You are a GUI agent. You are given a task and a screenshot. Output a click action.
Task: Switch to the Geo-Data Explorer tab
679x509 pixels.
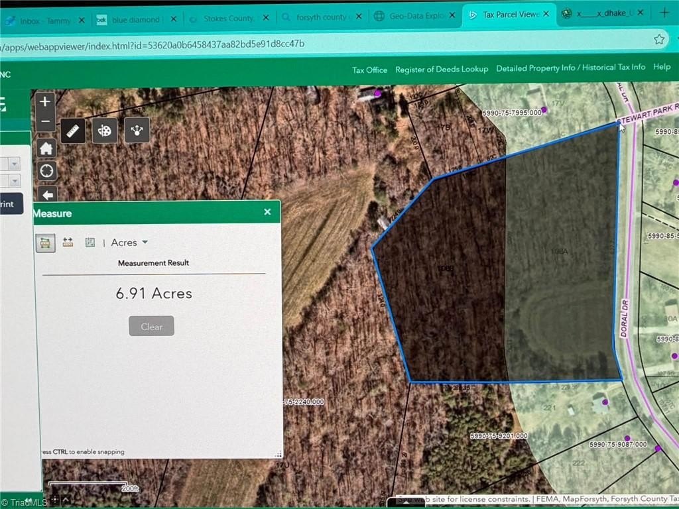415,16
